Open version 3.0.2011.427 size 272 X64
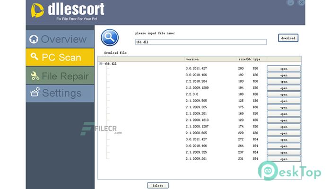331x189 pixels. click(284, 139)
